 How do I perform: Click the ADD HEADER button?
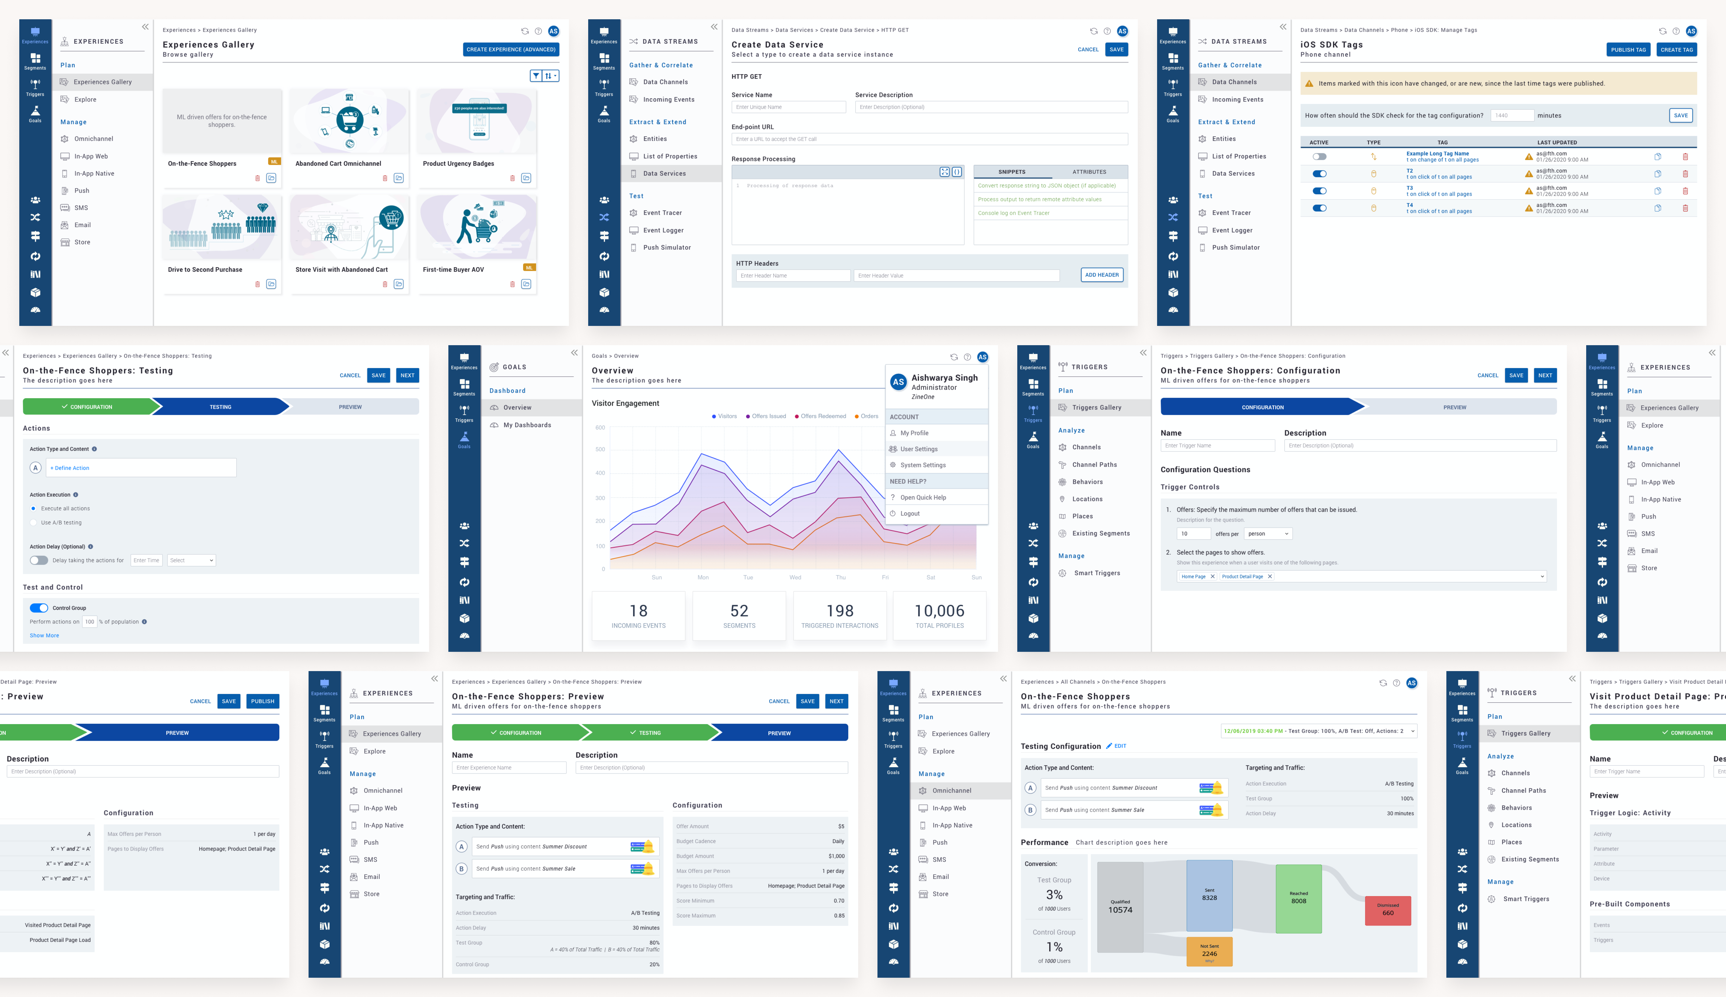pyautogui.click(x=1102, y=275)
